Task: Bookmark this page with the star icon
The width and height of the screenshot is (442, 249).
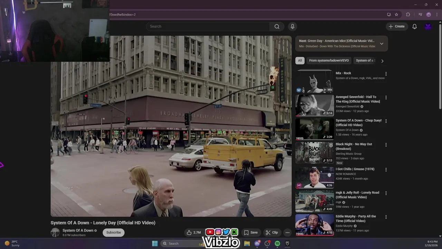Action: click(x=396, y=15)
